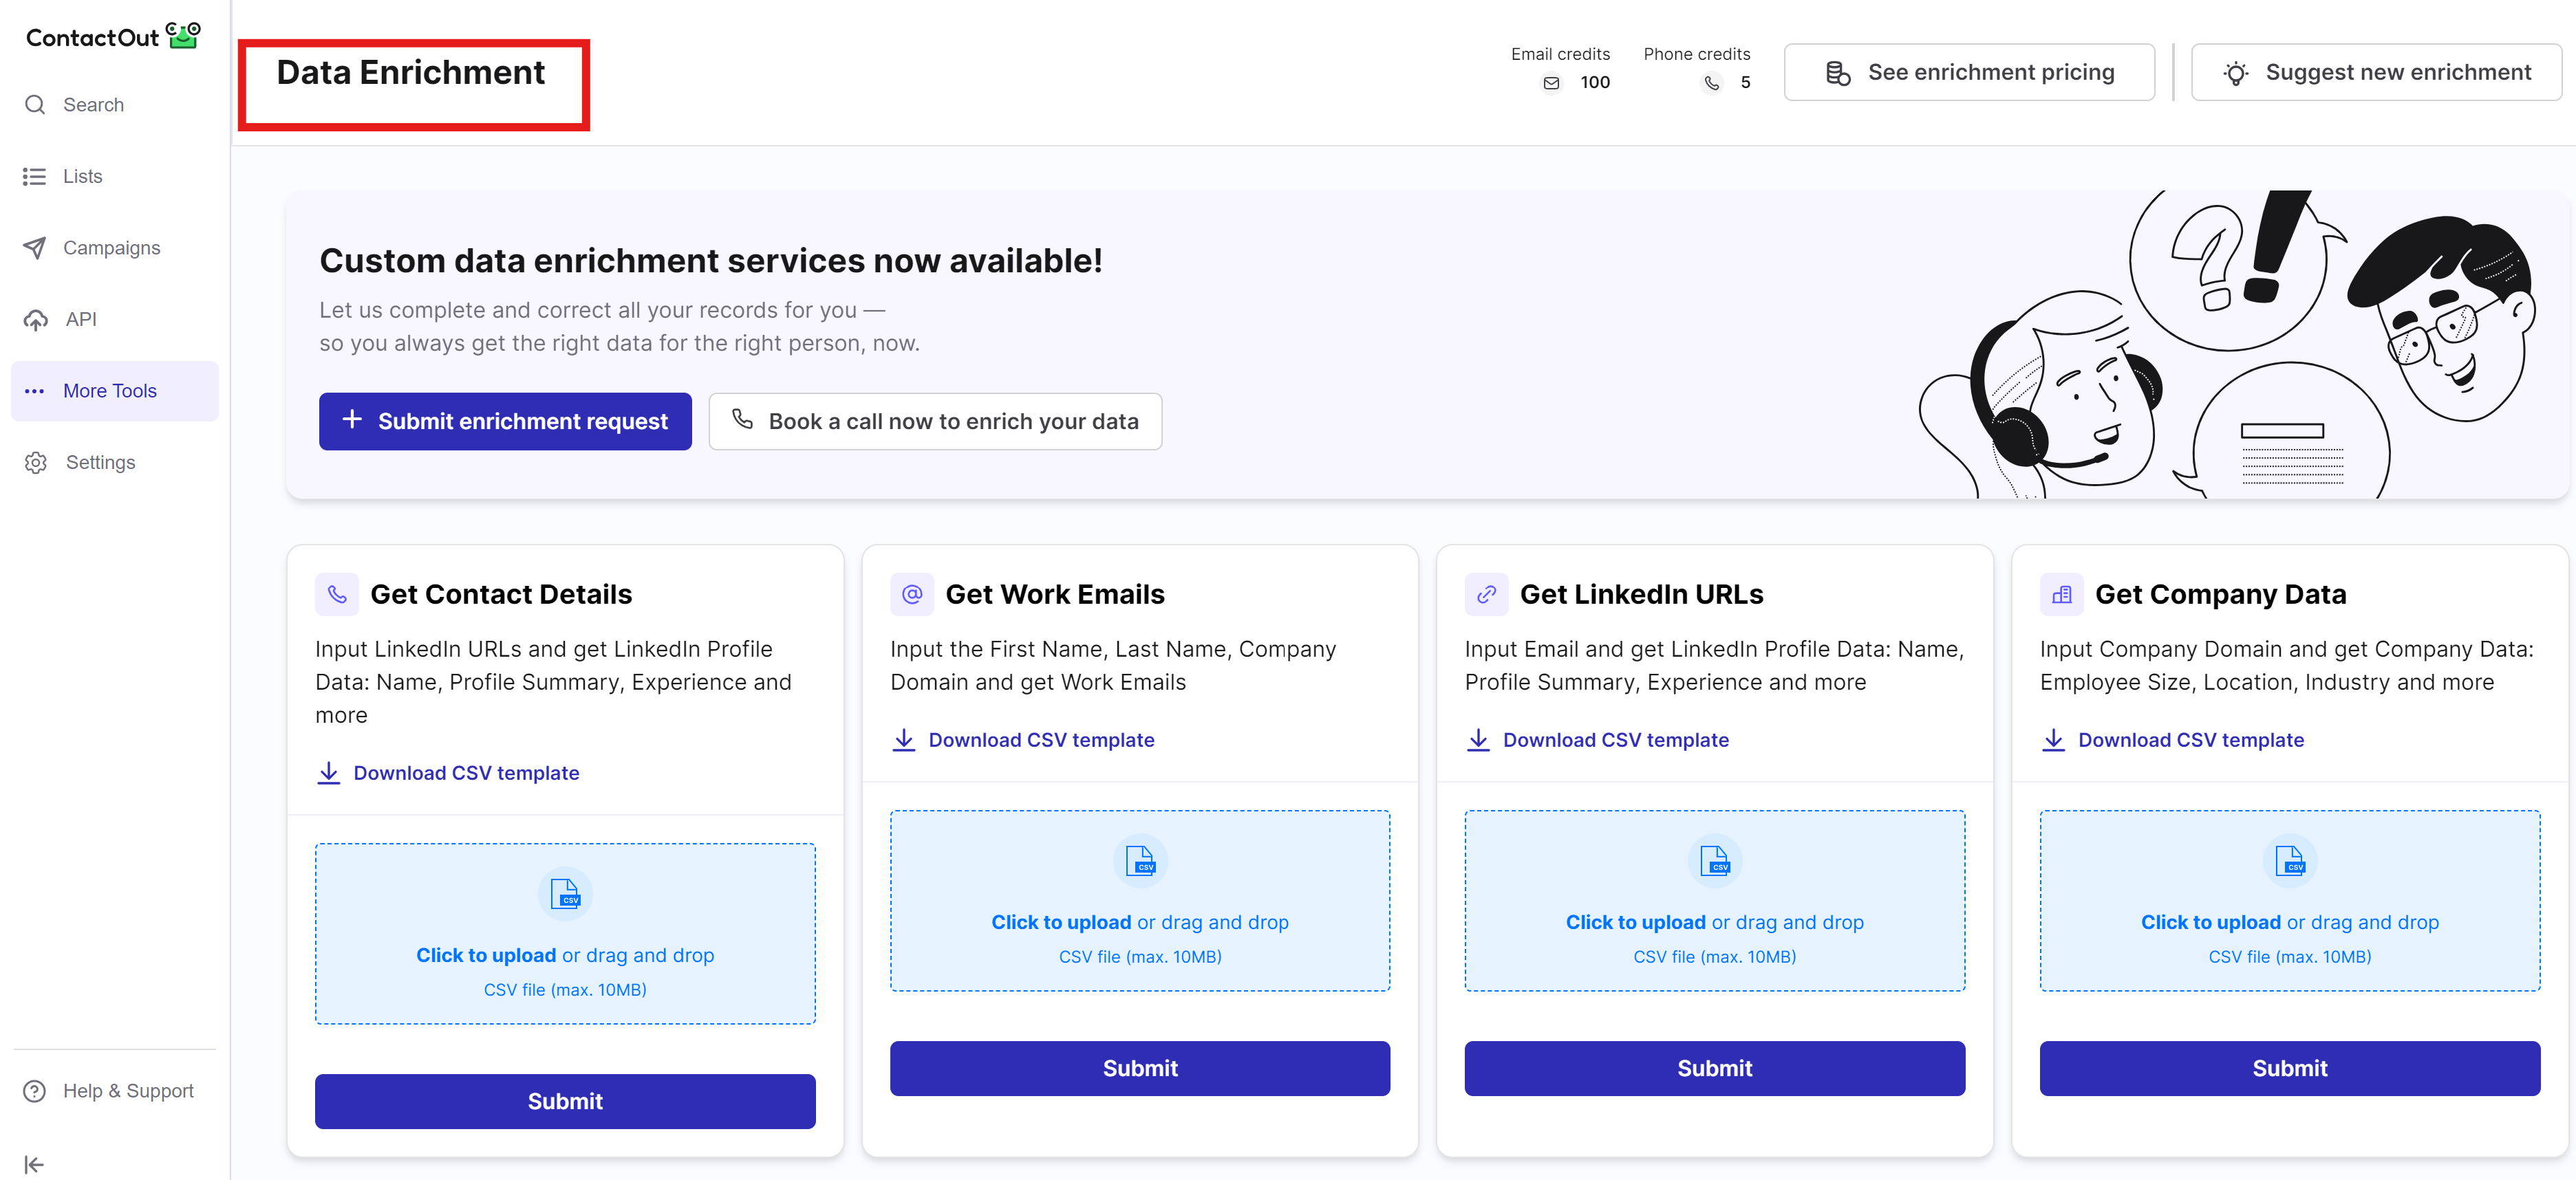Click the Get LinkedIn URLs link icon
Viewport: 2576px width, 1180px height.
click(1486, 595)
